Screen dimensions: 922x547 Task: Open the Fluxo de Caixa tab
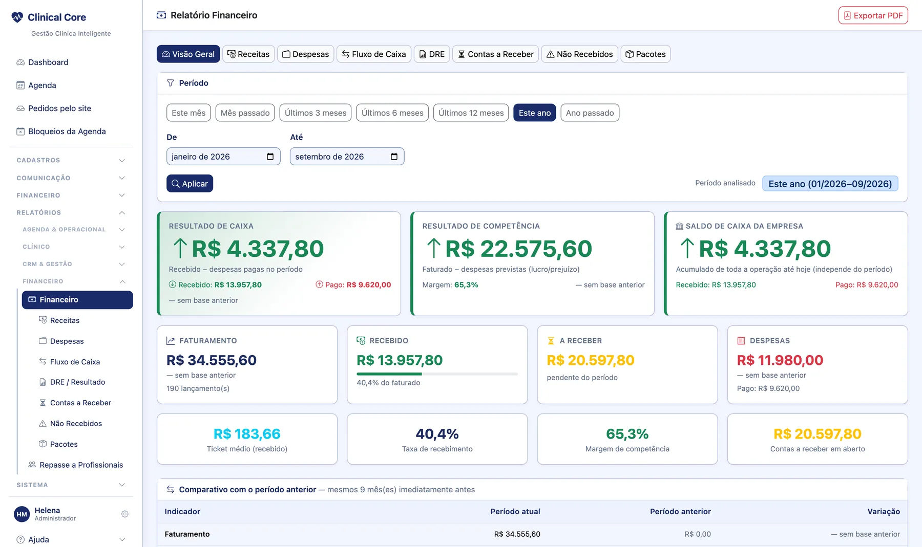coord(374,54)
